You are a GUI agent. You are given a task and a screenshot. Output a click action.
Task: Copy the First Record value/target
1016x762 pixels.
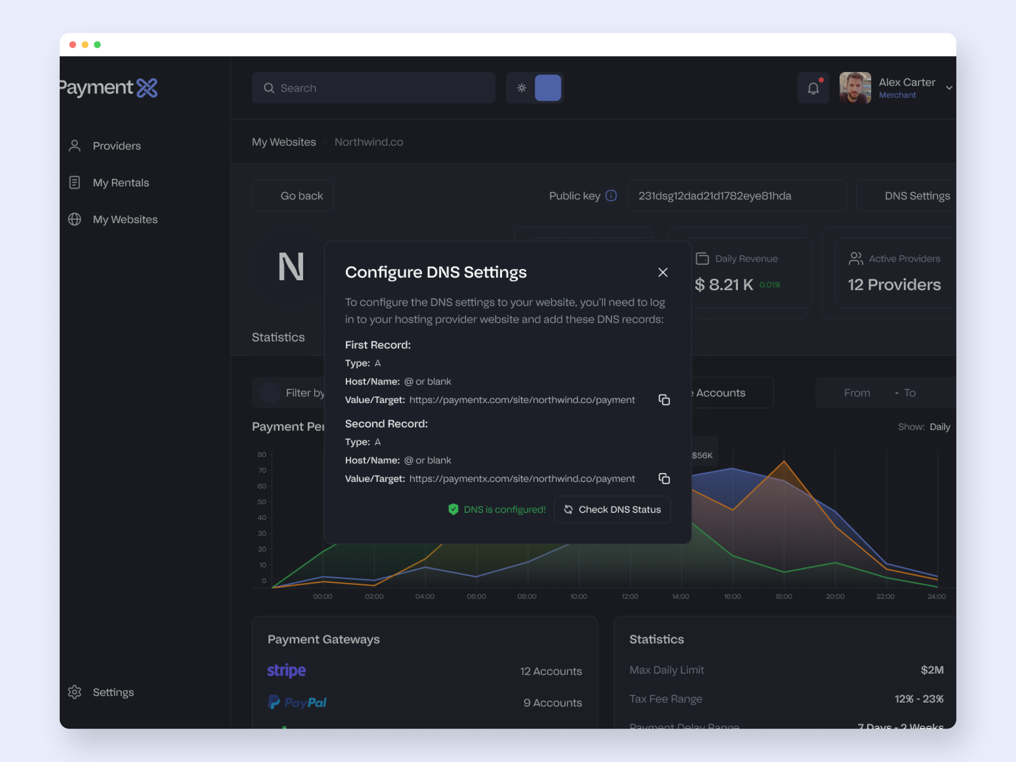click(664, 400)
